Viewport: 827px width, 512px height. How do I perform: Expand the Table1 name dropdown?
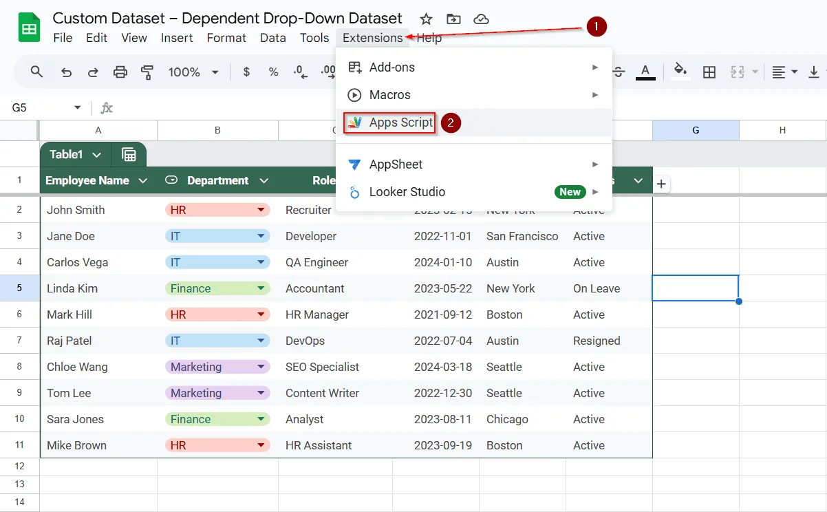click(x=96, y=155)
